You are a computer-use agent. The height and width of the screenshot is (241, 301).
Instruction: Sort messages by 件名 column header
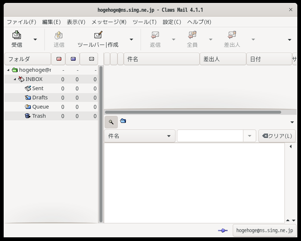click(x=162, y=59)
